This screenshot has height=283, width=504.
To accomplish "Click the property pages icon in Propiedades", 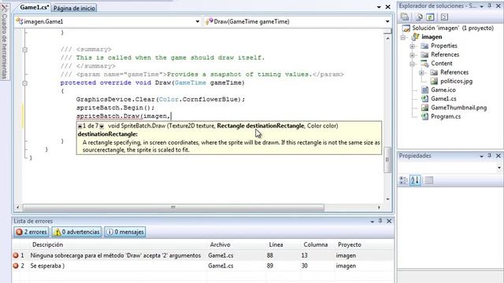I will (428, 180).
